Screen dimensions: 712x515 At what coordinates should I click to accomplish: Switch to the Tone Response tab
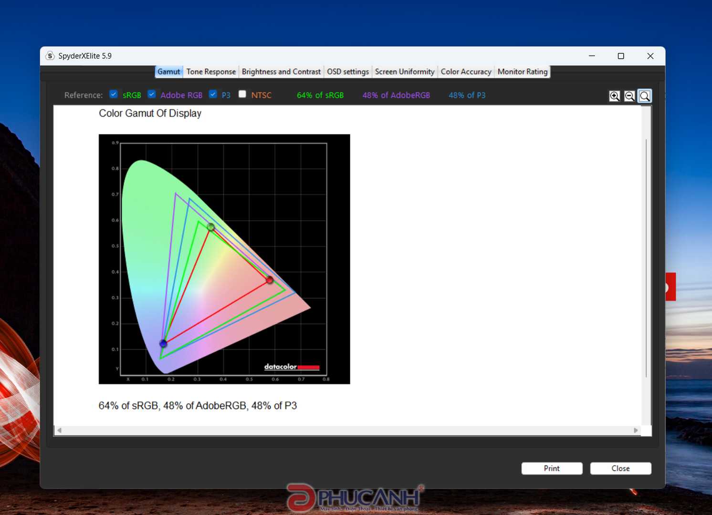pos(211,72)
